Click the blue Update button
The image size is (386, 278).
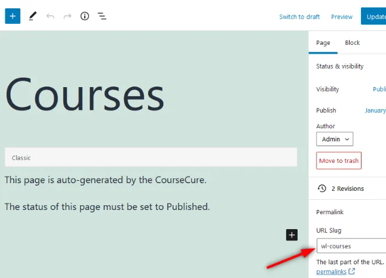pyautogui.click(x=374, y=17)
